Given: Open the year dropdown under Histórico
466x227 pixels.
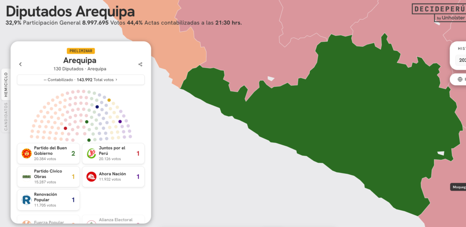Looking at the screenshot, I should [x=461, y=60].
